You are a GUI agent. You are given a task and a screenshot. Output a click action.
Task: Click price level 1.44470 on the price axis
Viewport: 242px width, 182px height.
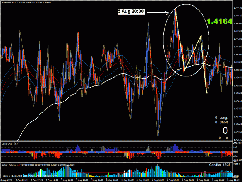(x=238, y=8)
